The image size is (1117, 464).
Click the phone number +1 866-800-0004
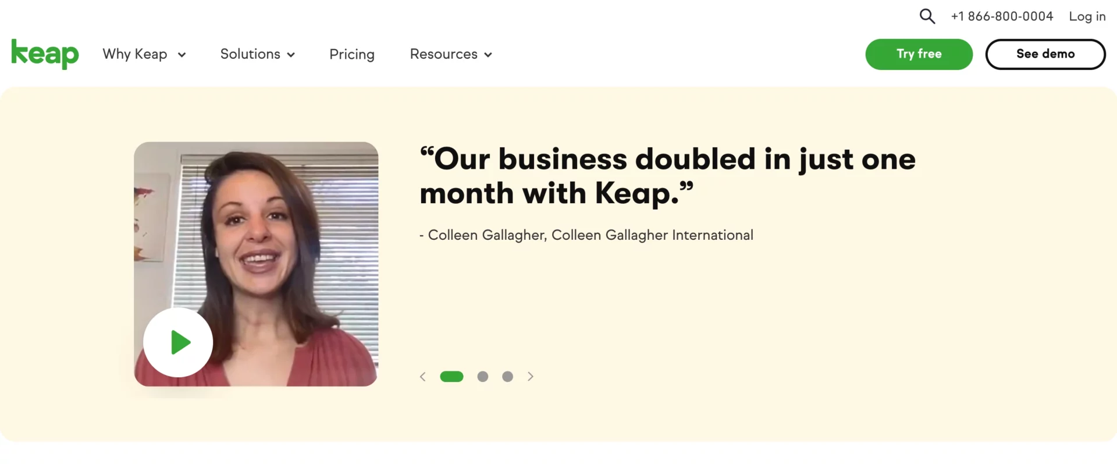pyautogui.click(x=1002, y=16)
